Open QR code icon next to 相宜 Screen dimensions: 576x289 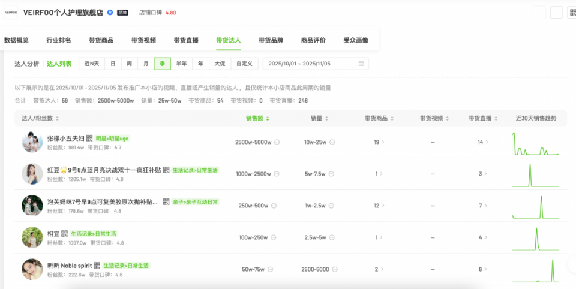65,234
